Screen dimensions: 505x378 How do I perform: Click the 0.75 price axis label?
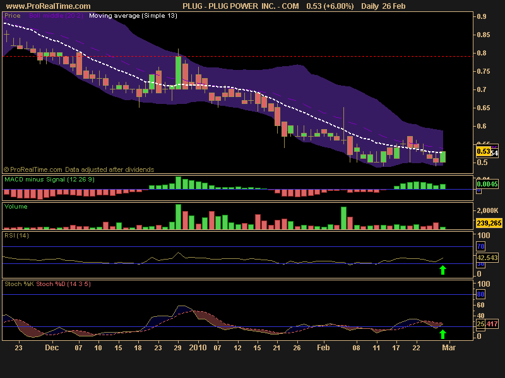[484, 71]
